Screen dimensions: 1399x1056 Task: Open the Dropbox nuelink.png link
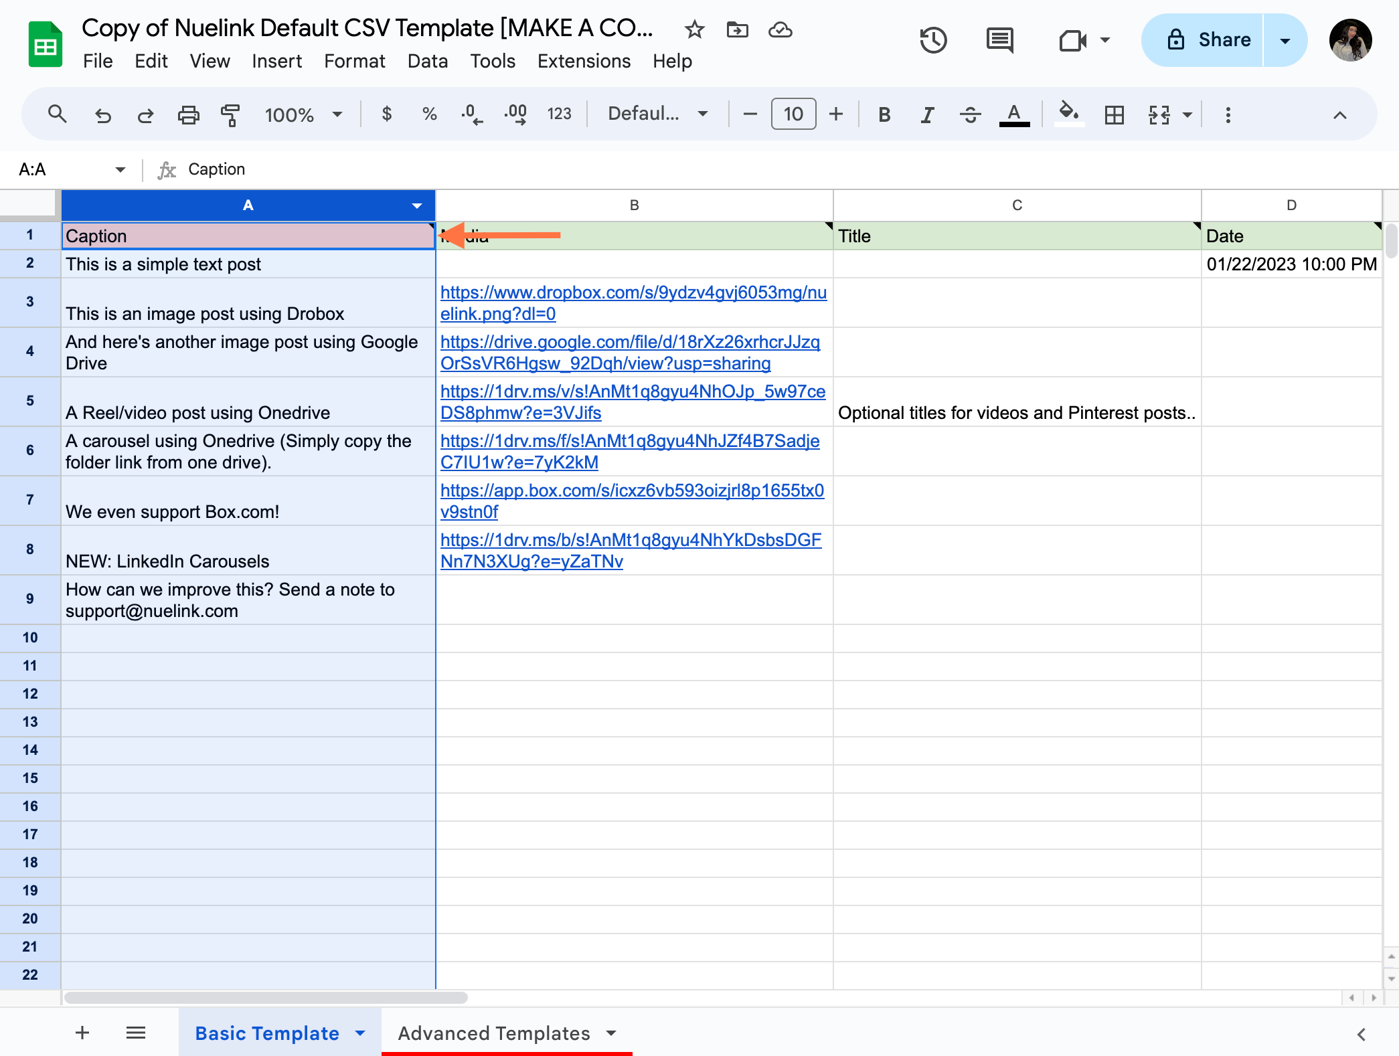(633, 303)
